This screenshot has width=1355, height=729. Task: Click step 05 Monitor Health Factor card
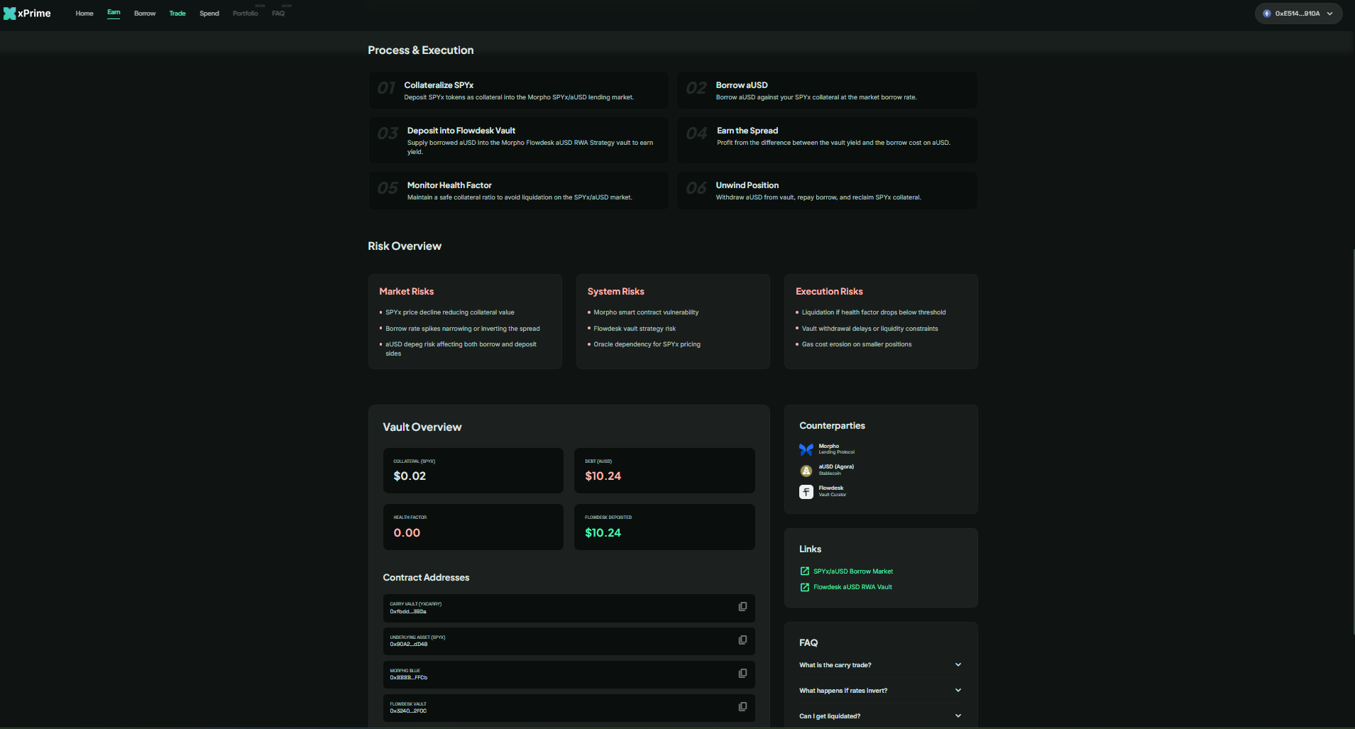point(518,190)
